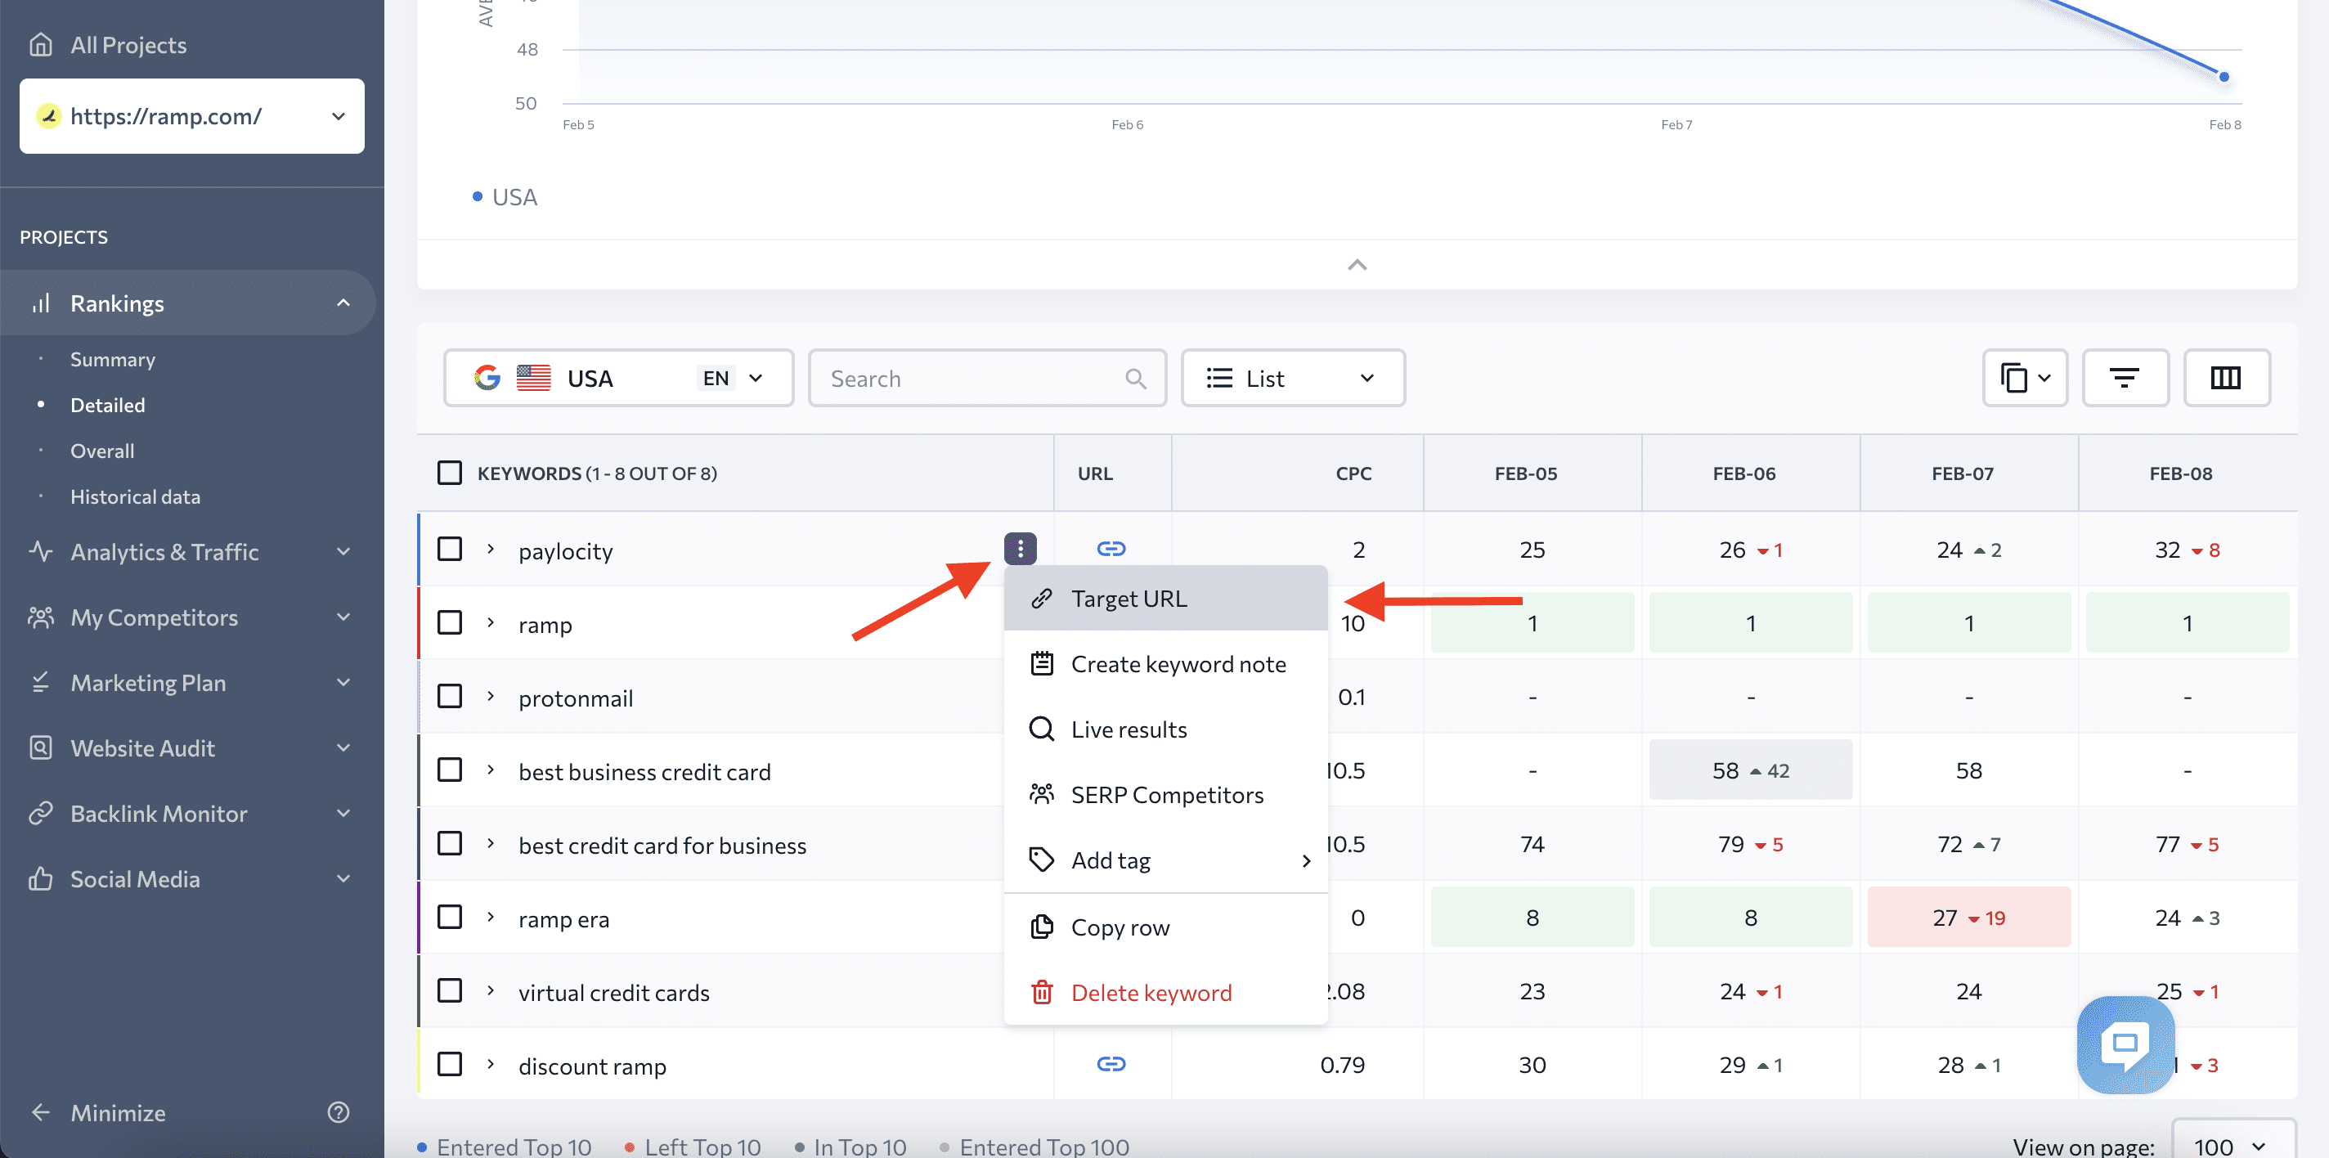The image size is (2329, 1158).
Task: Click the List view dropdown selector
Action: (1290, 377)
